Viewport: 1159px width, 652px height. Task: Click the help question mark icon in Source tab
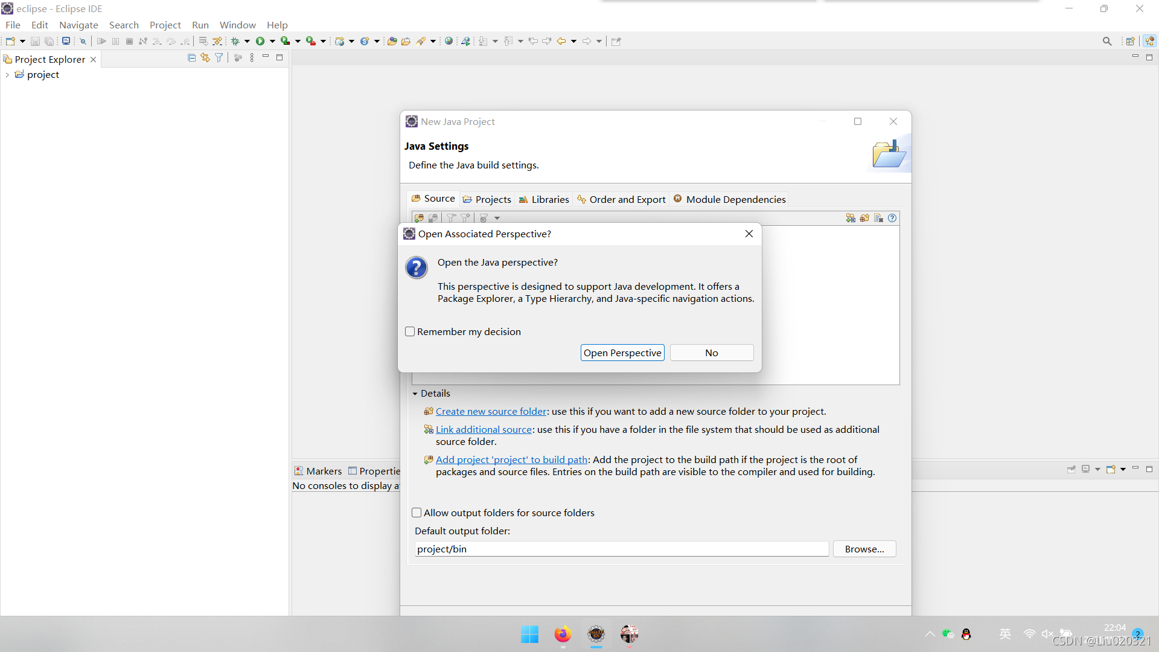(x=892, y=218)
